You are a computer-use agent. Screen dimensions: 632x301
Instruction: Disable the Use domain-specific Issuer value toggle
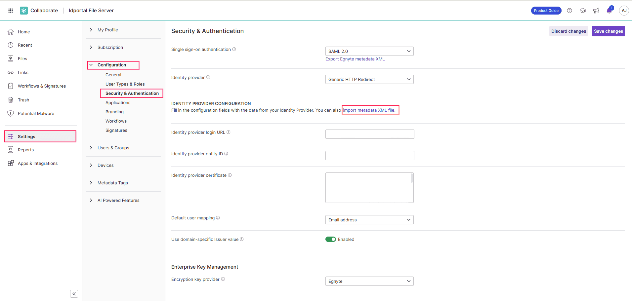331,239
